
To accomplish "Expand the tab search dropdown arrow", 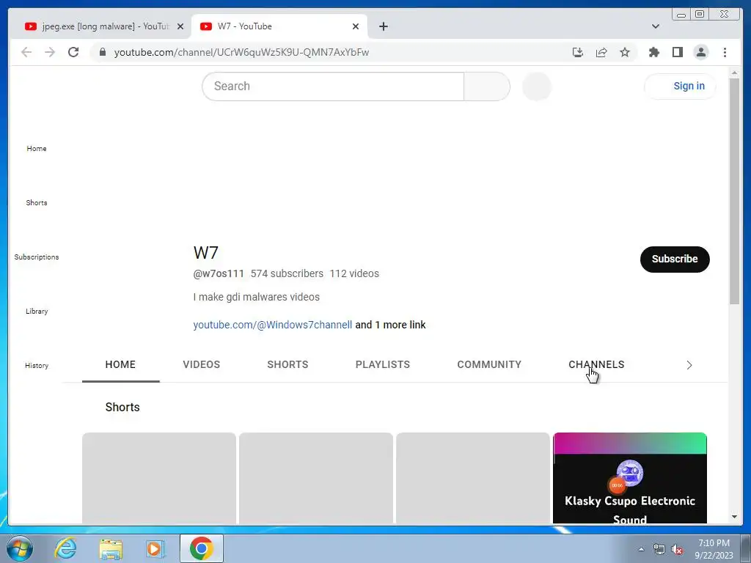I will coord(655,26).
